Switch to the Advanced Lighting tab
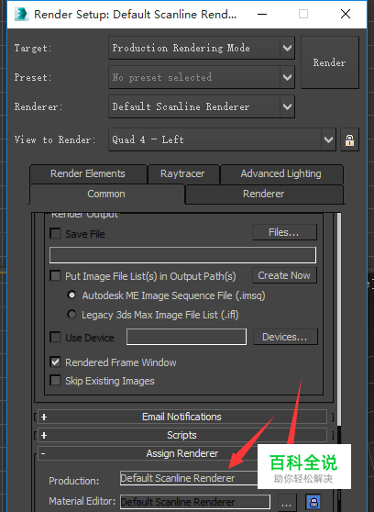This screenshot has height=512, width=374. pyautogui.click(x=281, y=173)
